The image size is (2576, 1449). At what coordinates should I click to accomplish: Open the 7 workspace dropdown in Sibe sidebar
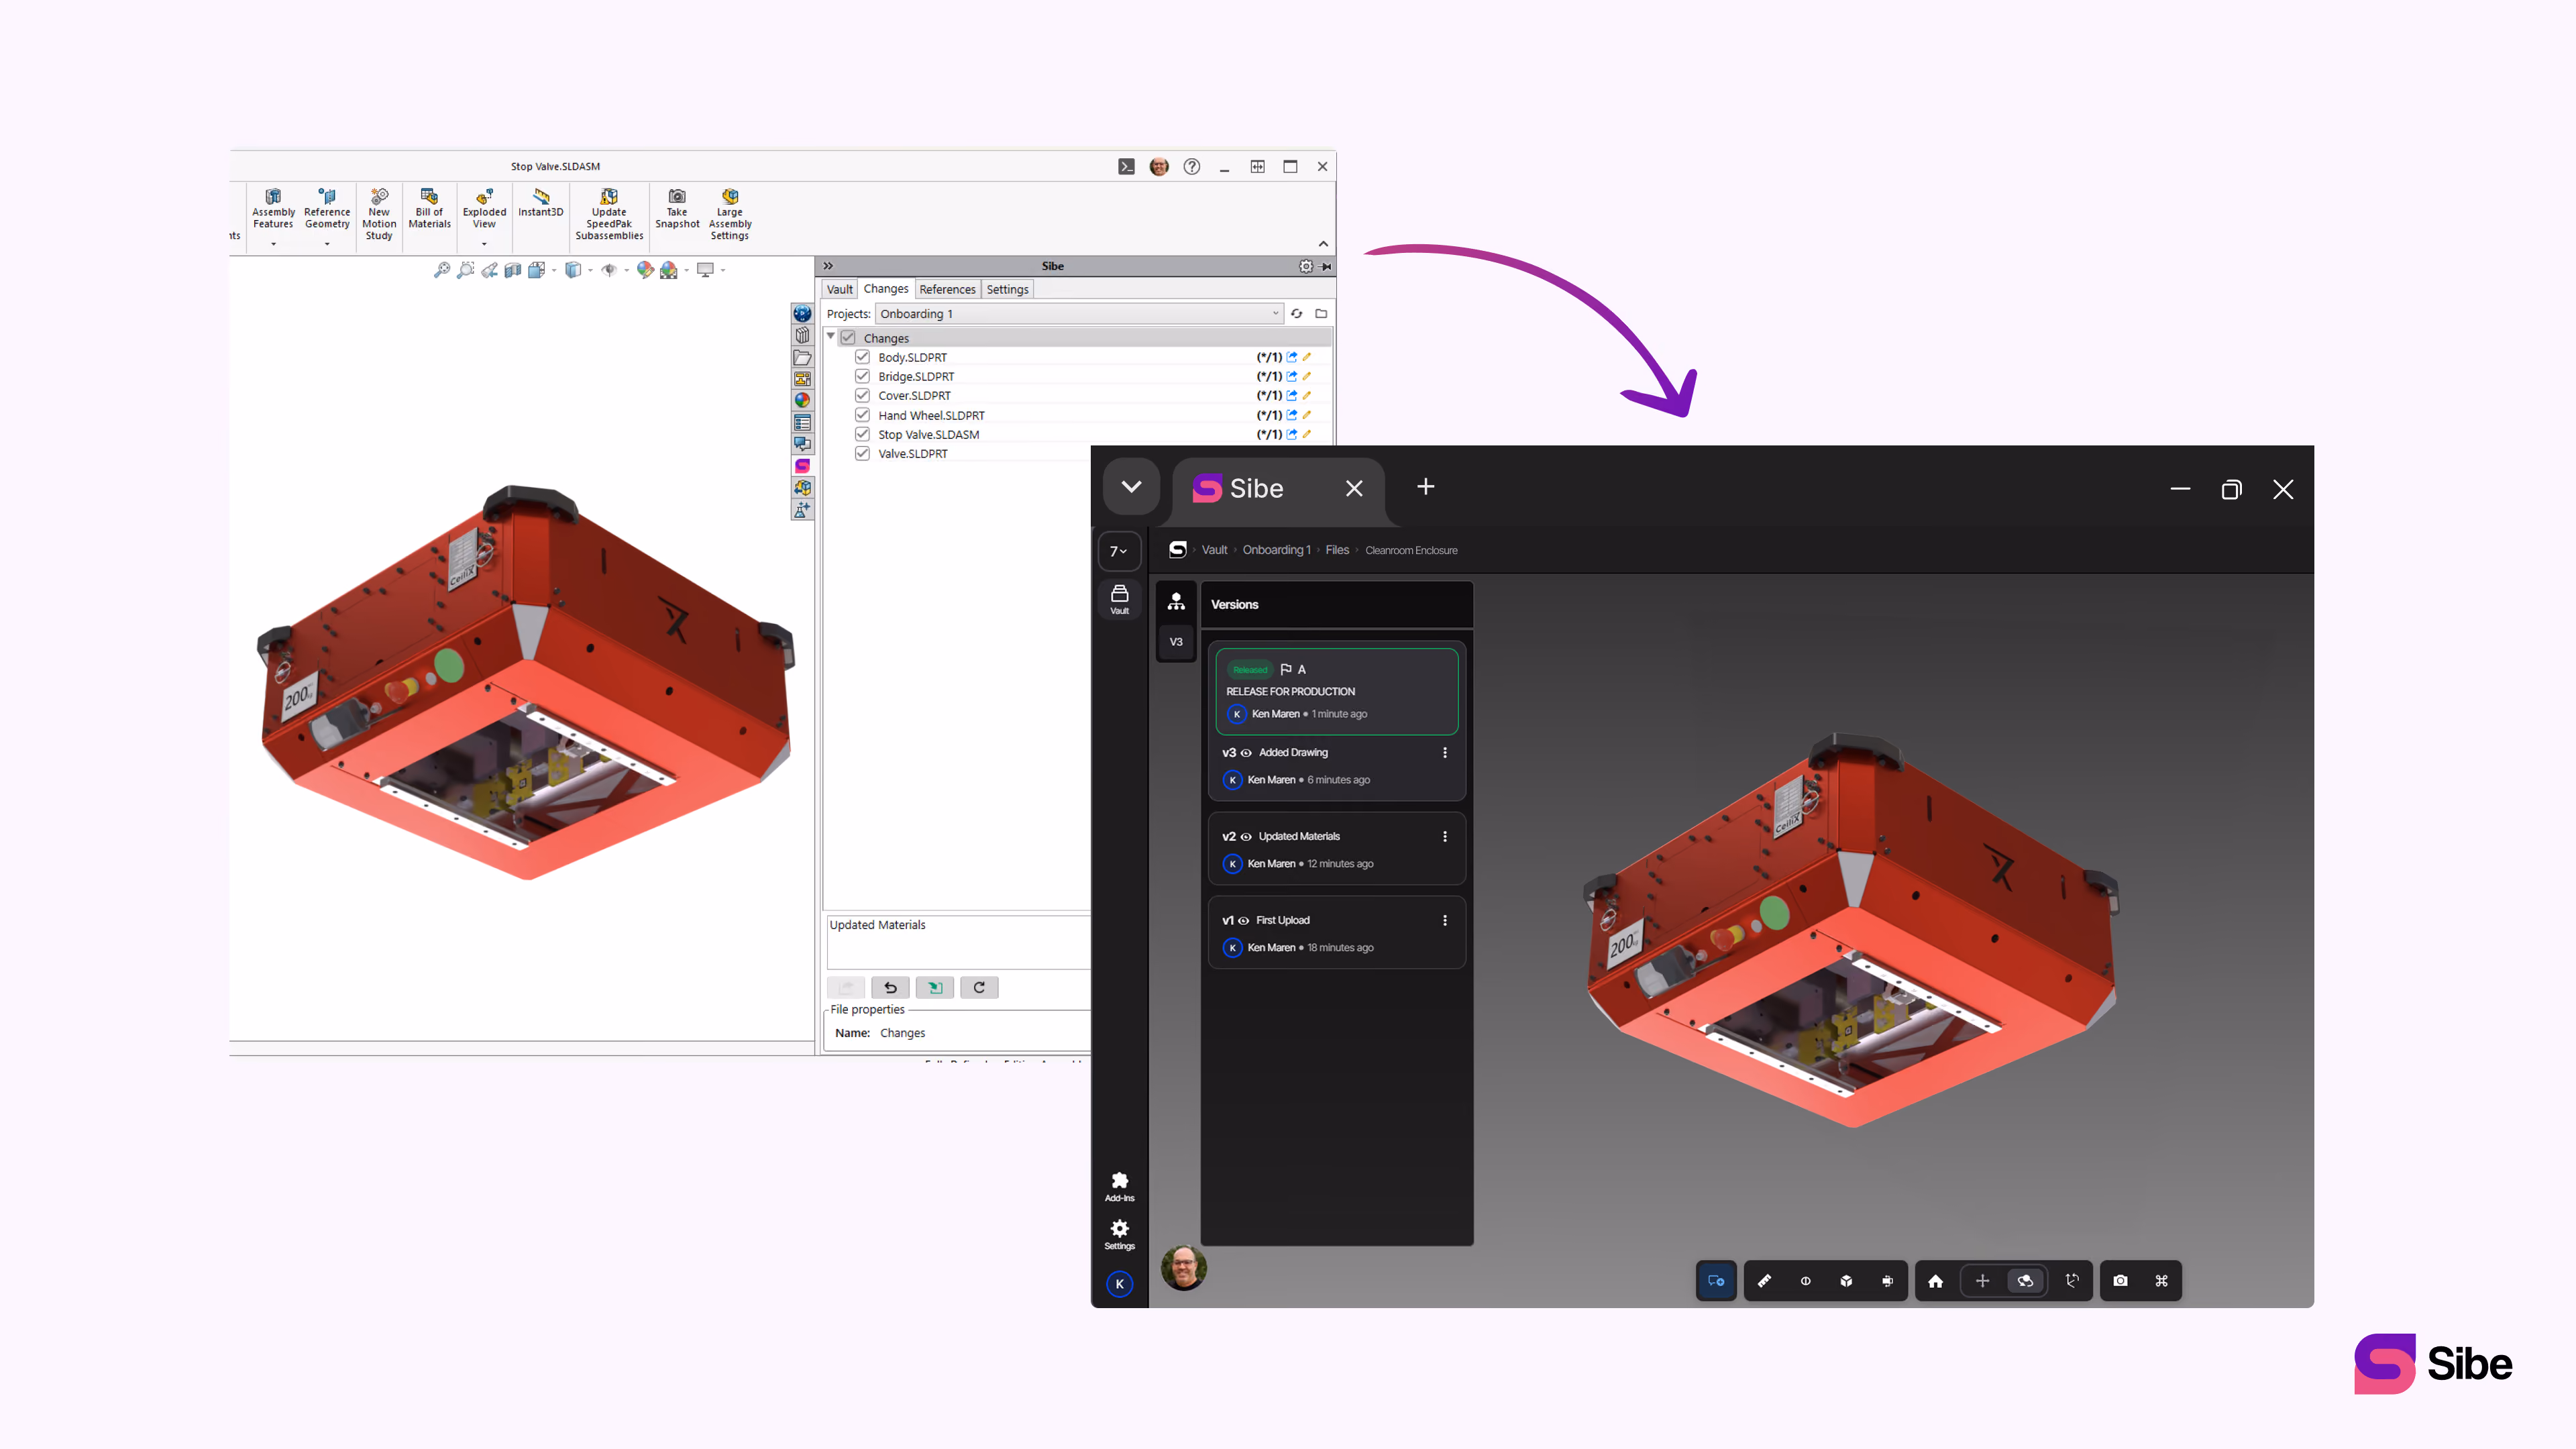point(1119,551)
